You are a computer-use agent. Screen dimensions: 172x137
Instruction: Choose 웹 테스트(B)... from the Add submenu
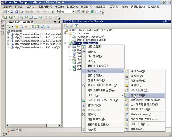coord(145,95)
